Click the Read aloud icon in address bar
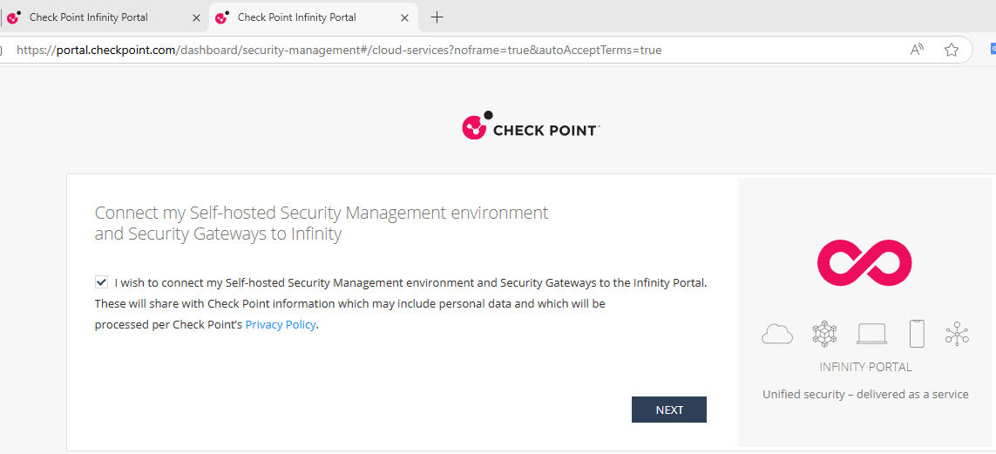Screen dimensions: 996x454 tap(917, 50)
